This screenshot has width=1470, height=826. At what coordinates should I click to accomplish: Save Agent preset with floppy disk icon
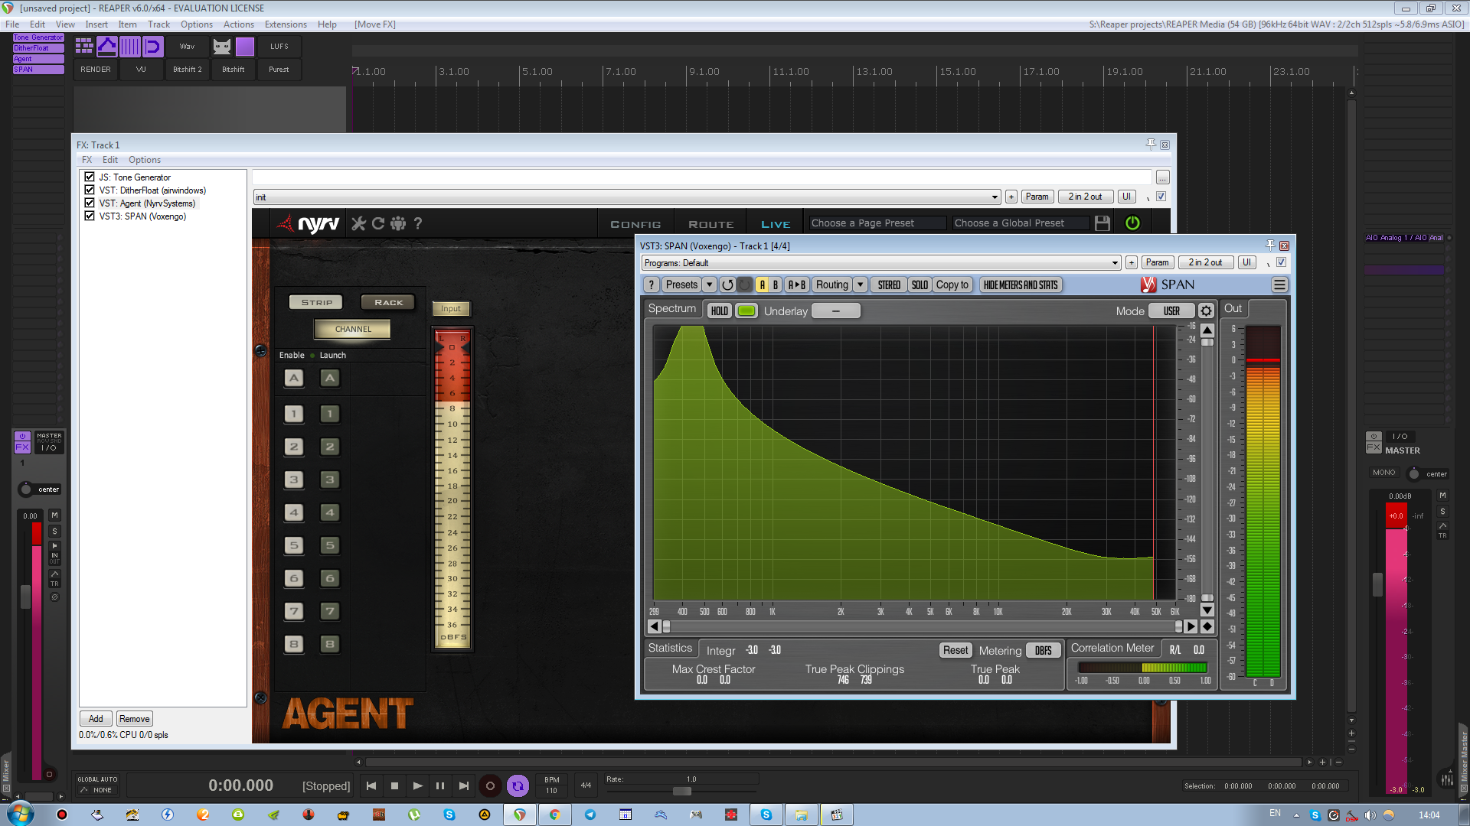[1102, 223]
